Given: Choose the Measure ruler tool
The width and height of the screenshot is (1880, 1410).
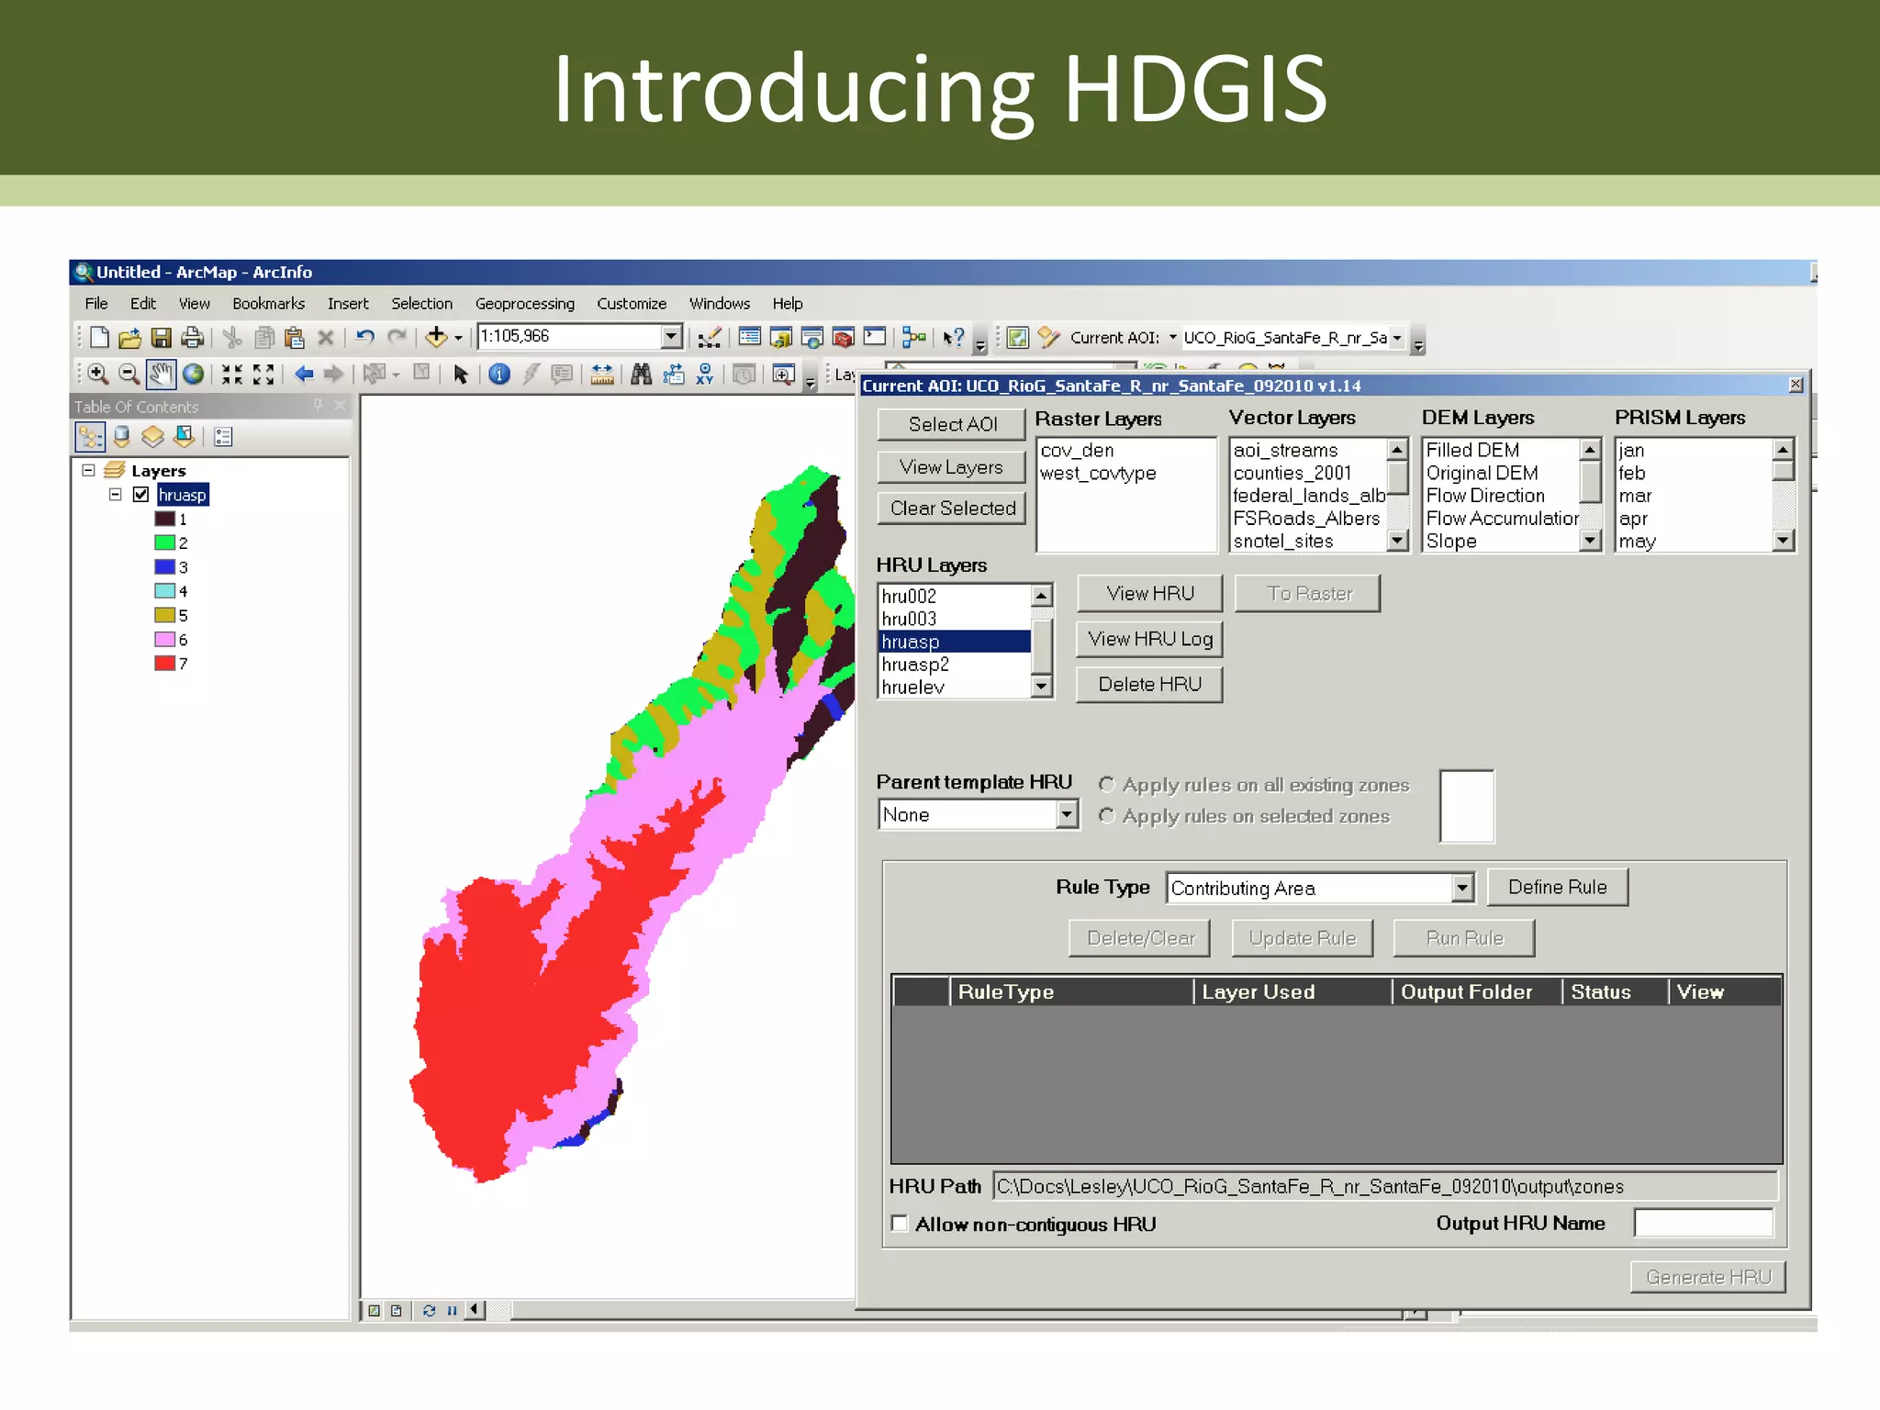Looking at the screenshot, I should [602, 375].
